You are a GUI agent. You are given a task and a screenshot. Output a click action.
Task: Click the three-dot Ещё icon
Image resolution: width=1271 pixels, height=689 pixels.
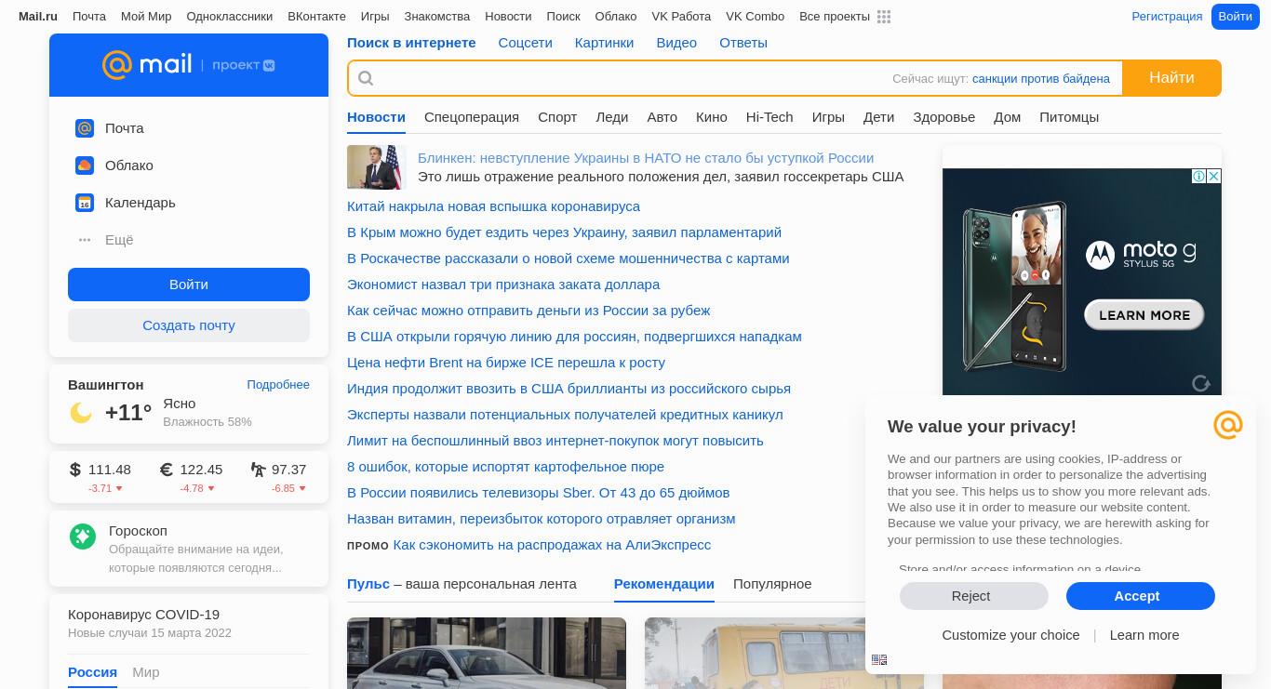click(85, 240)
